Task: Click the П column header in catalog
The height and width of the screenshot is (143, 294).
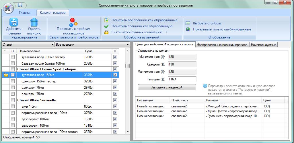Action: pos(115,51)
